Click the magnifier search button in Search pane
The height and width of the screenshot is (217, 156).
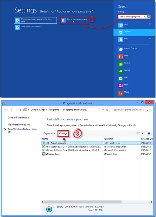coord(149,17)
